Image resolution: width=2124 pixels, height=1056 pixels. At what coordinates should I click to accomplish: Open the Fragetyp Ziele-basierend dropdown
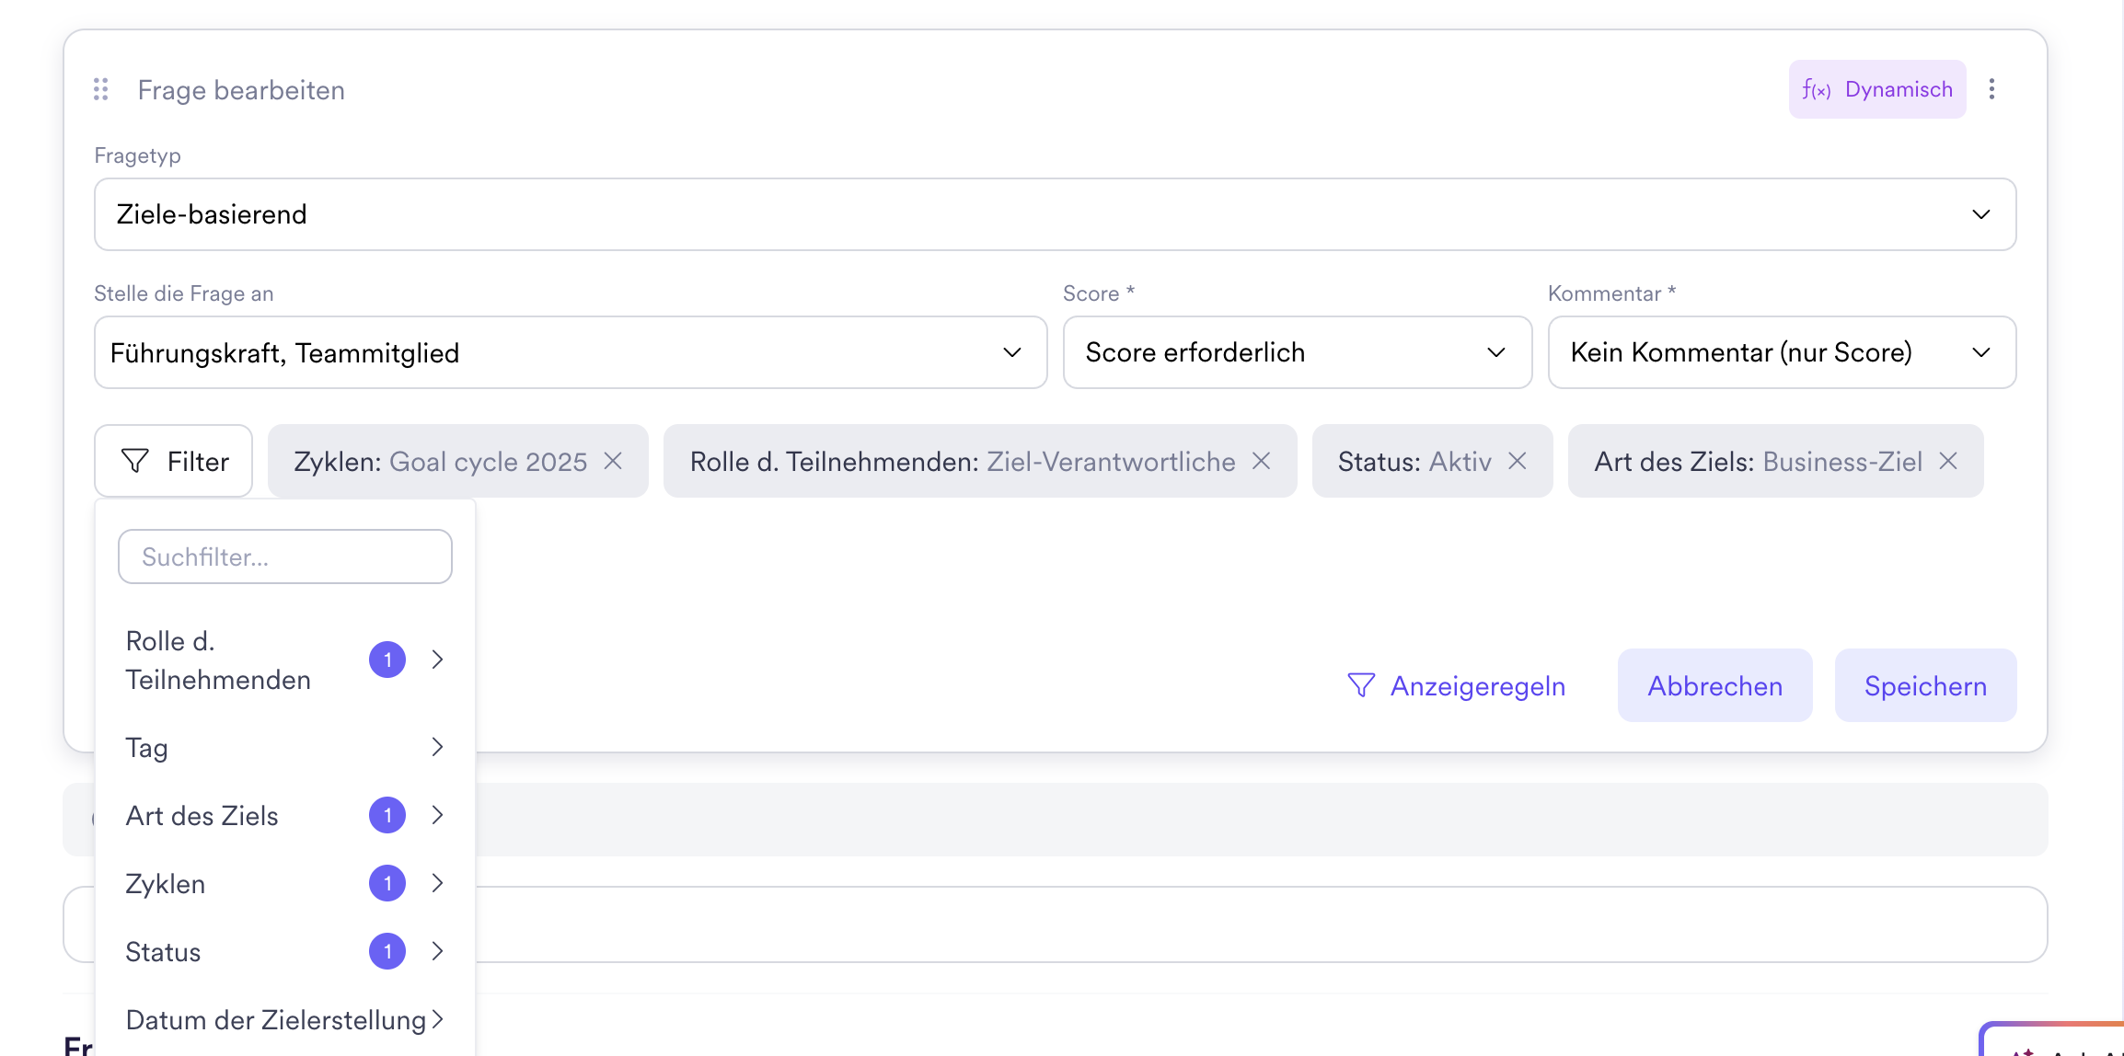(x=1055, y=214)
